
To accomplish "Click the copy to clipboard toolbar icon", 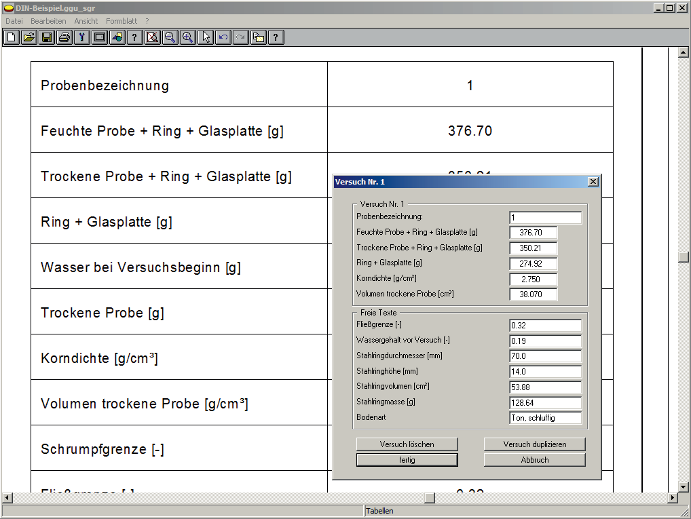I will click(x=259, y=37).
